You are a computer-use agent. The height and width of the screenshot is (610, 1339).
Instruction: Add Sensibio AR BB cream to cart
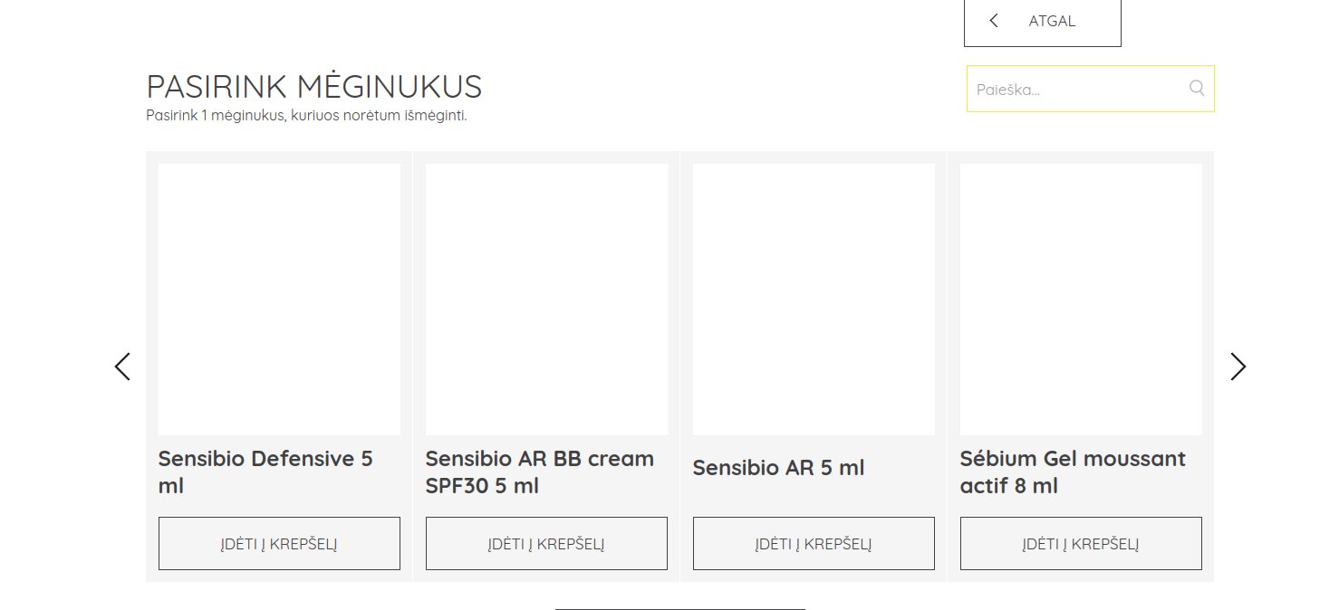coord(546,544)
